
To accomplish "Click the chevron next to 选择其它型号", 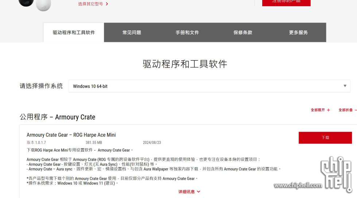I will coord(107,4).
